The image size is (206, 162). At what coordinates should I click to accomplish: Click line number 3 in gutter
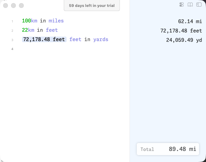12,40
